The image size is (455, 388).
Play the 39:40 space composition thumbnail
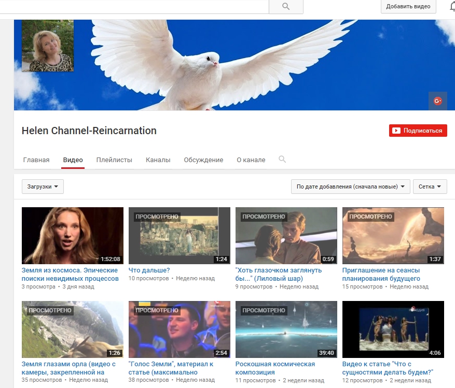tap(286, 329)
